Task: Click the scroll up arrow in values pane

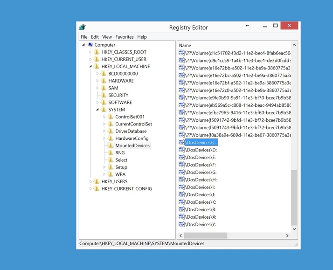Action: [294, 45]
